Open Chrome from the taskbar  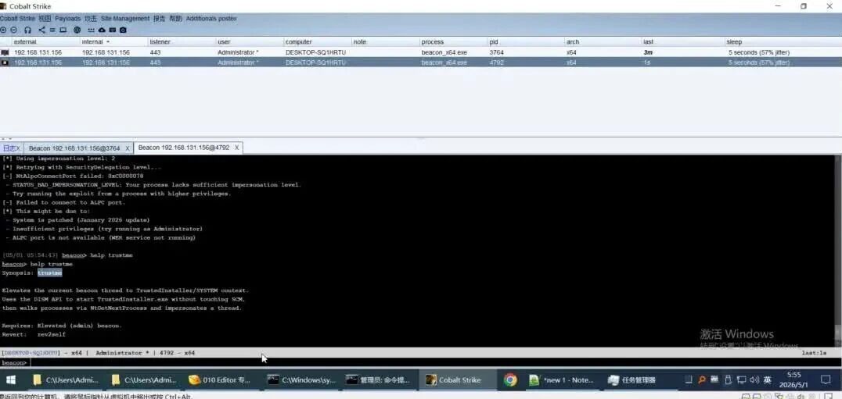[x=510, y=379]
